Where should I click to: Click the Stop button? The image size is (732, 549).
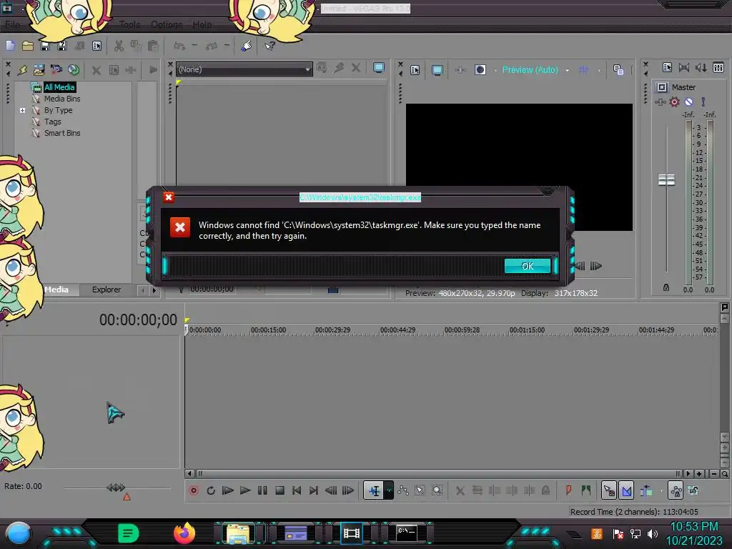(x=280, y=490)
